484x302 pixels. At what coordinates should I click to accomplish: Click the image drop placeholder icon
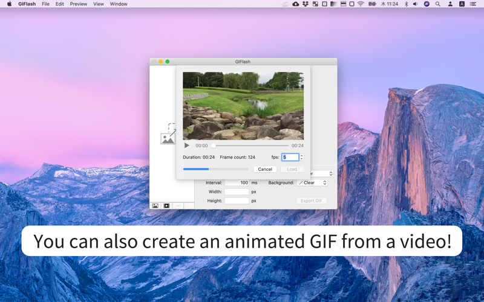pos(168,133)
